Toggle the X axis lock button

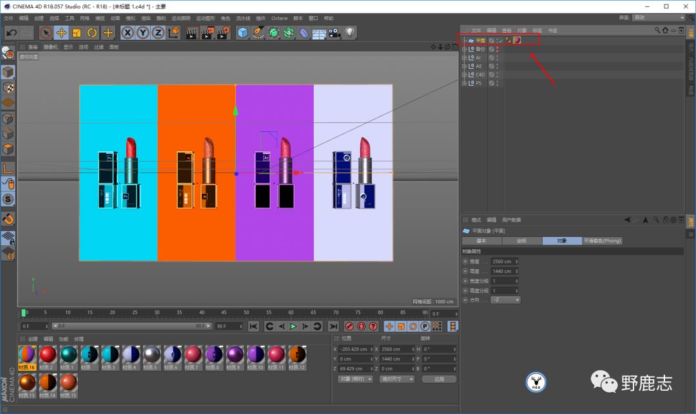(x=128, y=33)
